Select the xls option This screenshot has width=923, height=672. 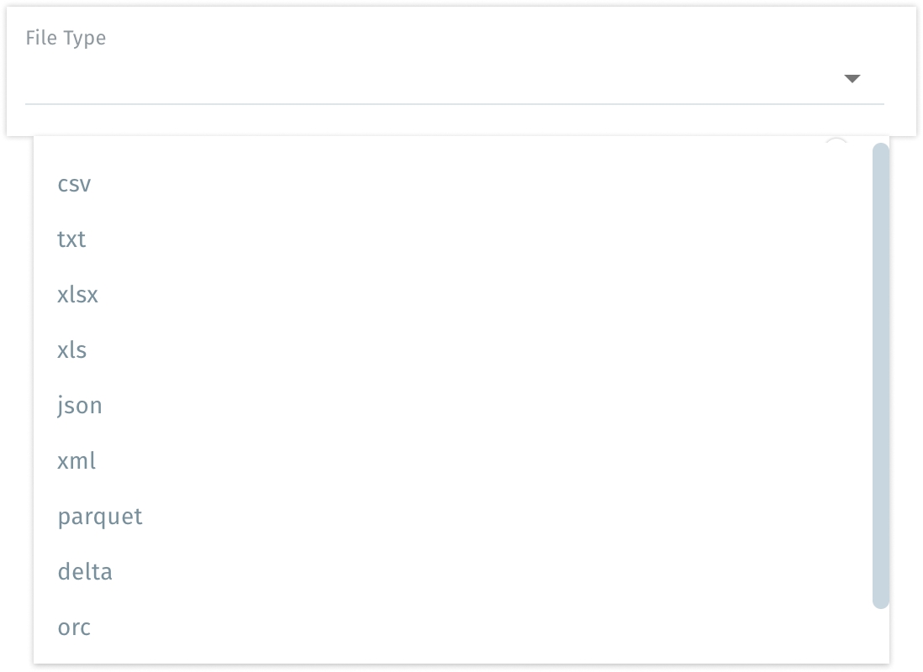(x=72, y=350)
